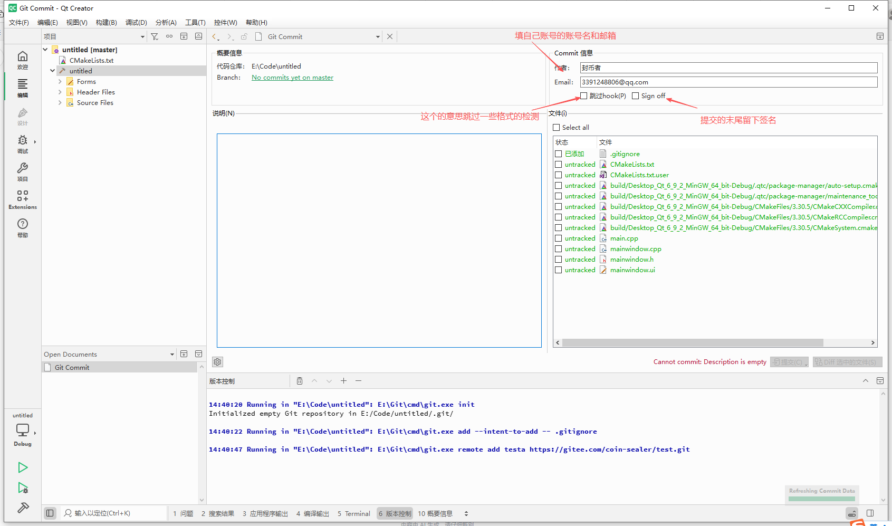Check the CMakeLists.txt file checkbox
This screenshot has height=526, width=892.
click(x=558, y=165)
